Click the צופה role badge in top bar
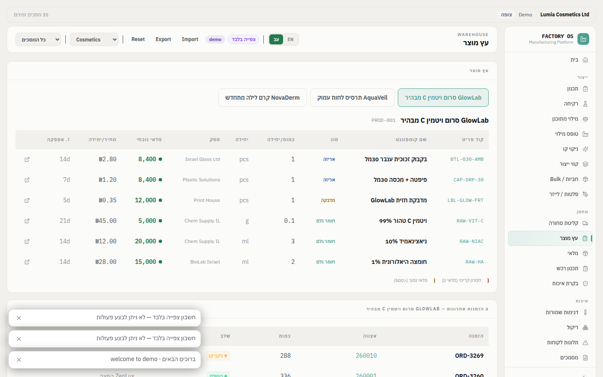 [x=507, y=15]
